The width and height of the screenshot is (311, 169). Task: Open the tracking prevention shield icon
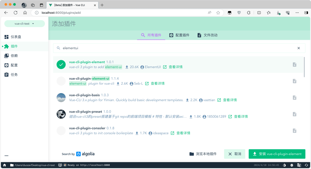pos(239,13)
